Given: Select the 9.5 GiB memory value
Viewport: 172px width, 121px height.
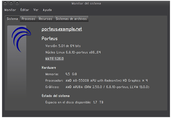Looking at the screenshot, I should tap(71, 74).
